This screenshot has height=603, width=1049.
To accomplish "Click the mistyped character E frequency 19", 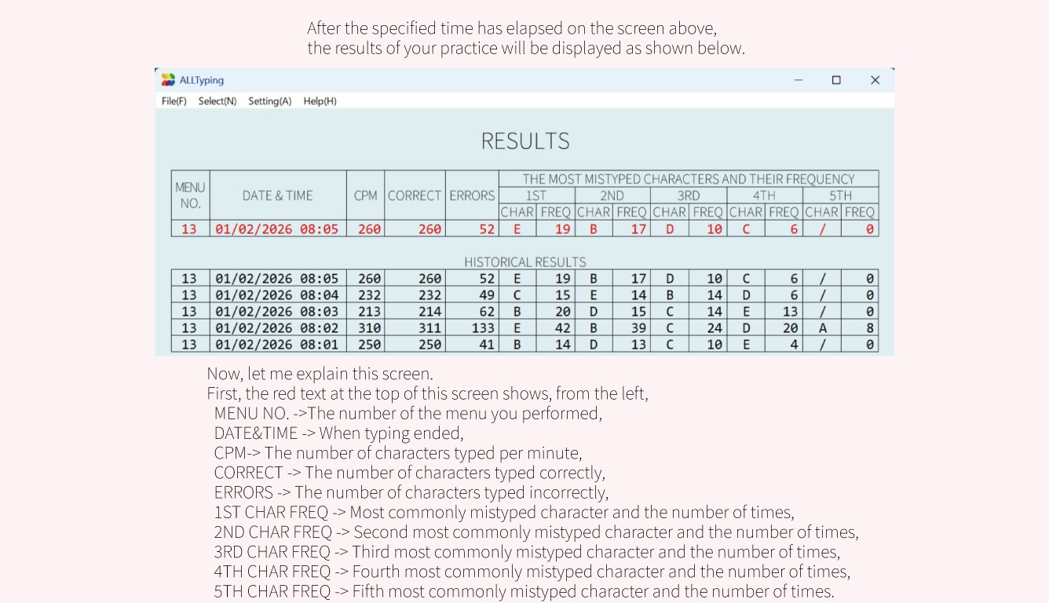I will [561, 228].
